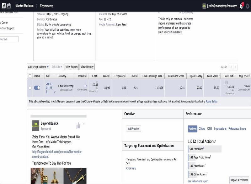Image resolution: width=251 pixels, height=184 pixels.
Task: Tick the select-all ads header checkbox
Action: tap(30, 76)
